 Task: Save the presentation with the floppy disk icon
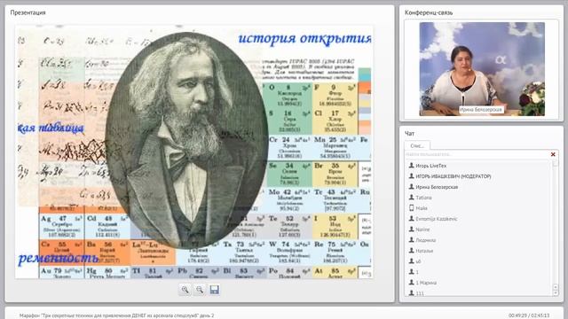pyautogui.click(x=215, y=290)
